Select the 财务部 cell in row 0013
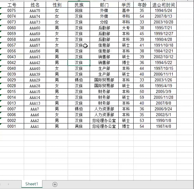The width and height of the screenshot is (194, 189). [x=104, y=103]
